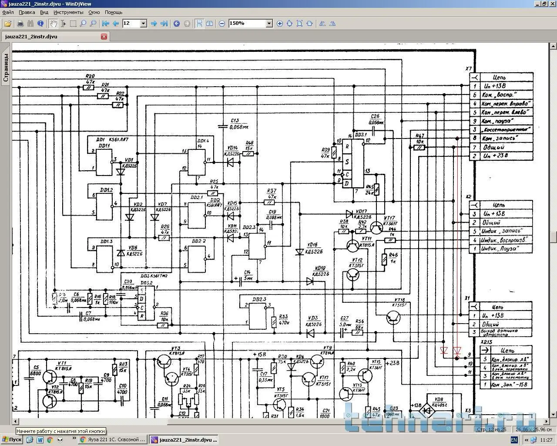Click the Print icon in toolbar
The image size is (557, 446).
click(20, 24)
